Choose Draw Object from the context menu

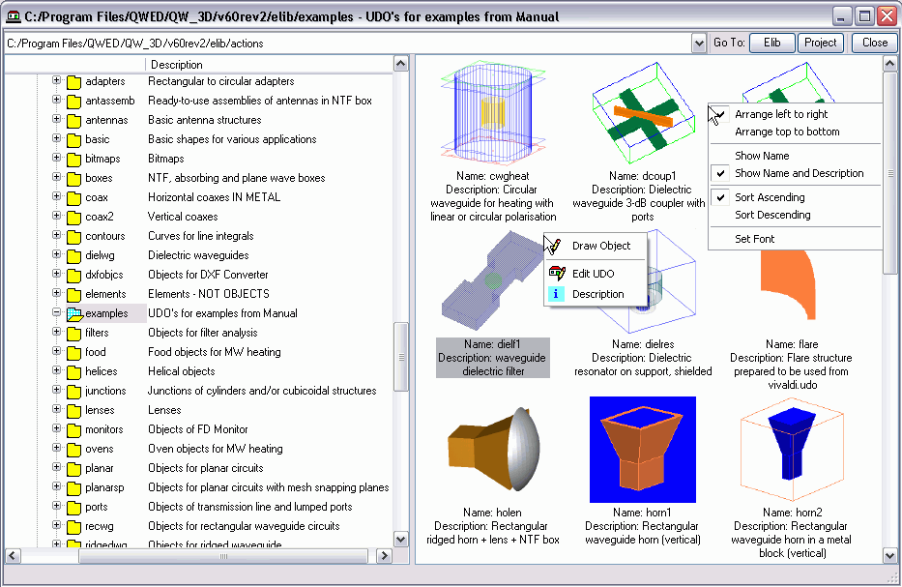(600, 246)
